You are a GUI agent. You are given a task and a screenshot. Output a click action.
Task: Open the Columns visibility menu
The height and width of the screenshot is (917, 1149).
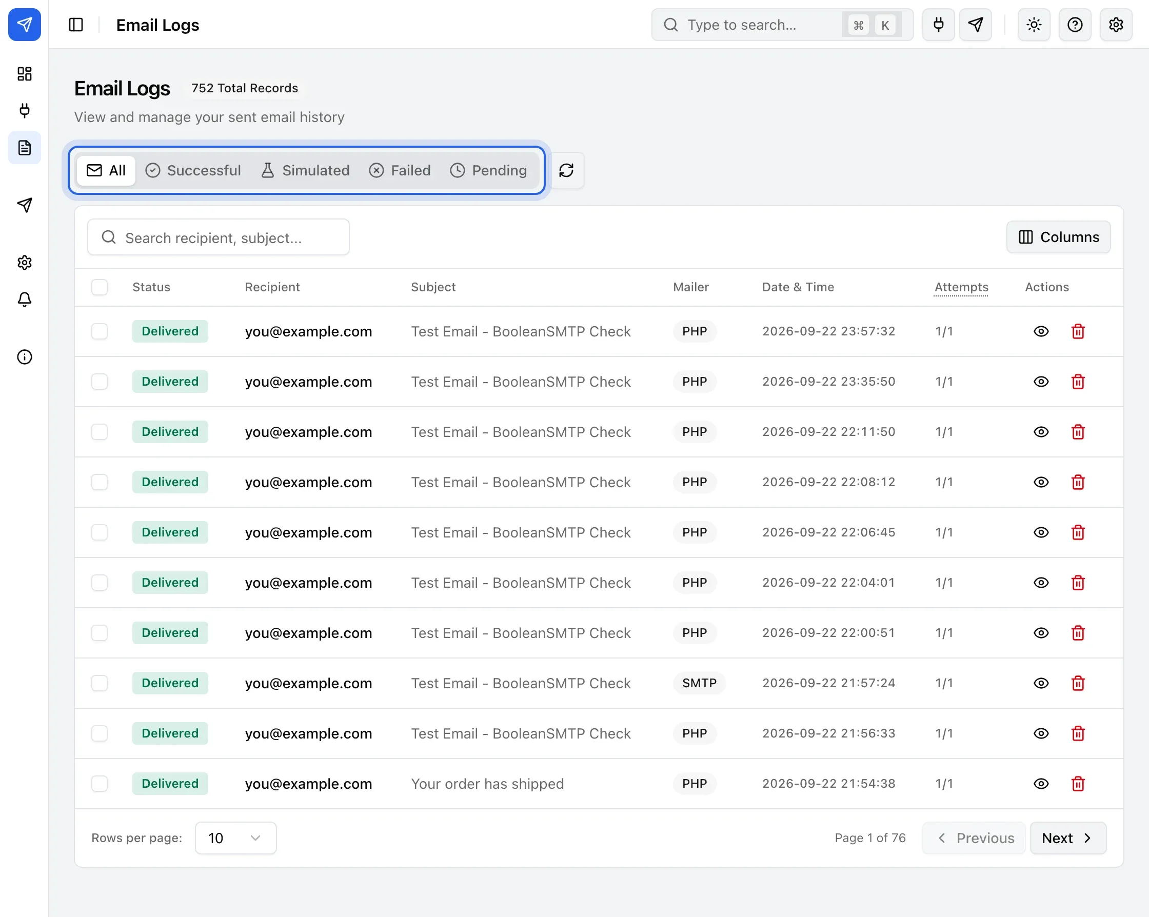pyautogui.click(x=1058, y=237)
